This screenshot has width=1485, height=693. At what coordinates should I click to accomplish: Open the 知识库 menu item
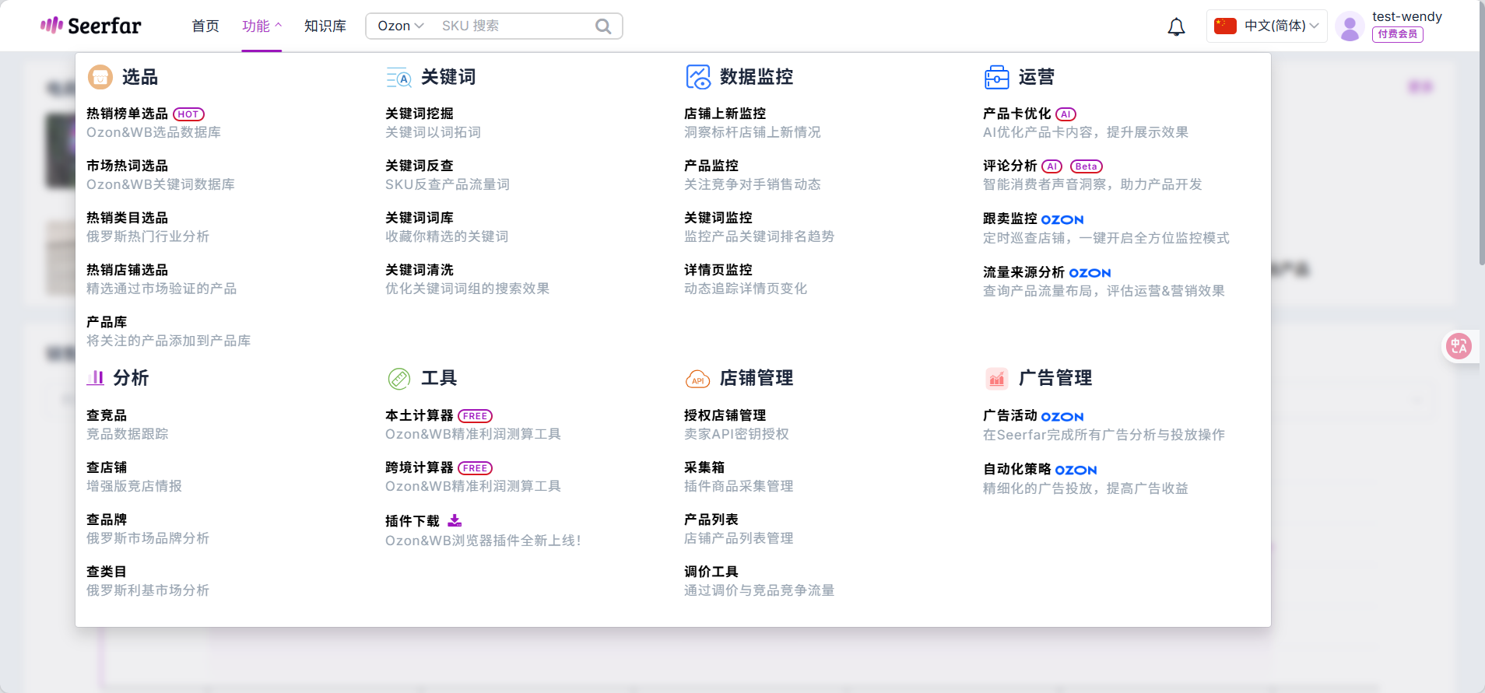tap(325, 26)
